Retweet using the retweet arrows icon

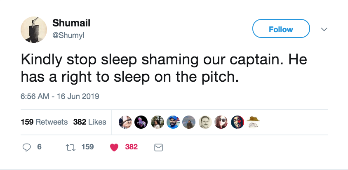coord(71,147)
